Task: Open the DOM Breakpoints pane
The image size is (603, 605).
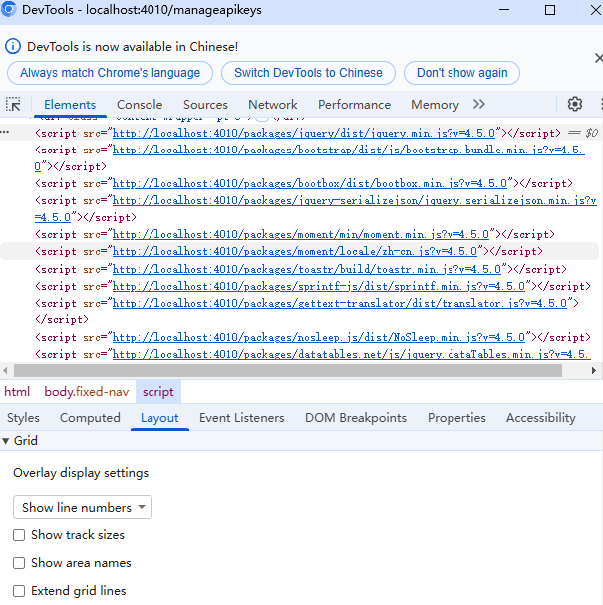Action: pyautogui.click(x=356, y=418)
